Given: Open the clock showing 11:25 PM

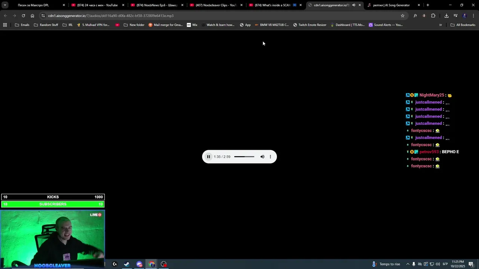Looking at the screenshot, I should [458, 264].
